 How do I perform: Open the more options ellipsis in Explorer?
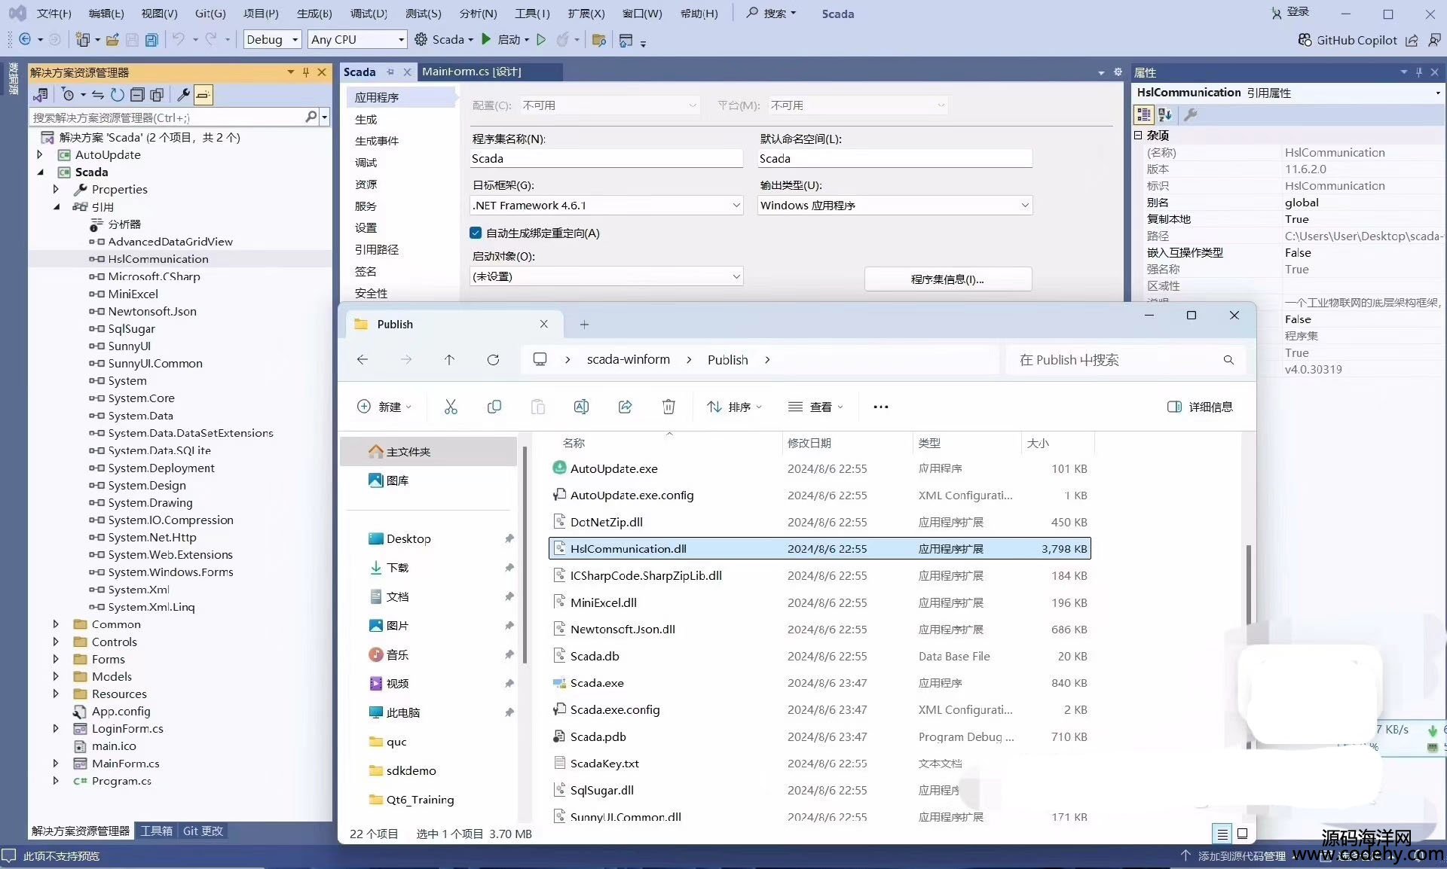[x=880, y=407]
